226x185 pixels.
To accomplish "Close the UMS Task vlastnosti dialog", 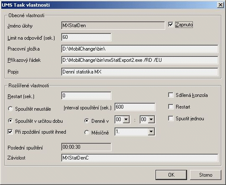I will [221, 5].
